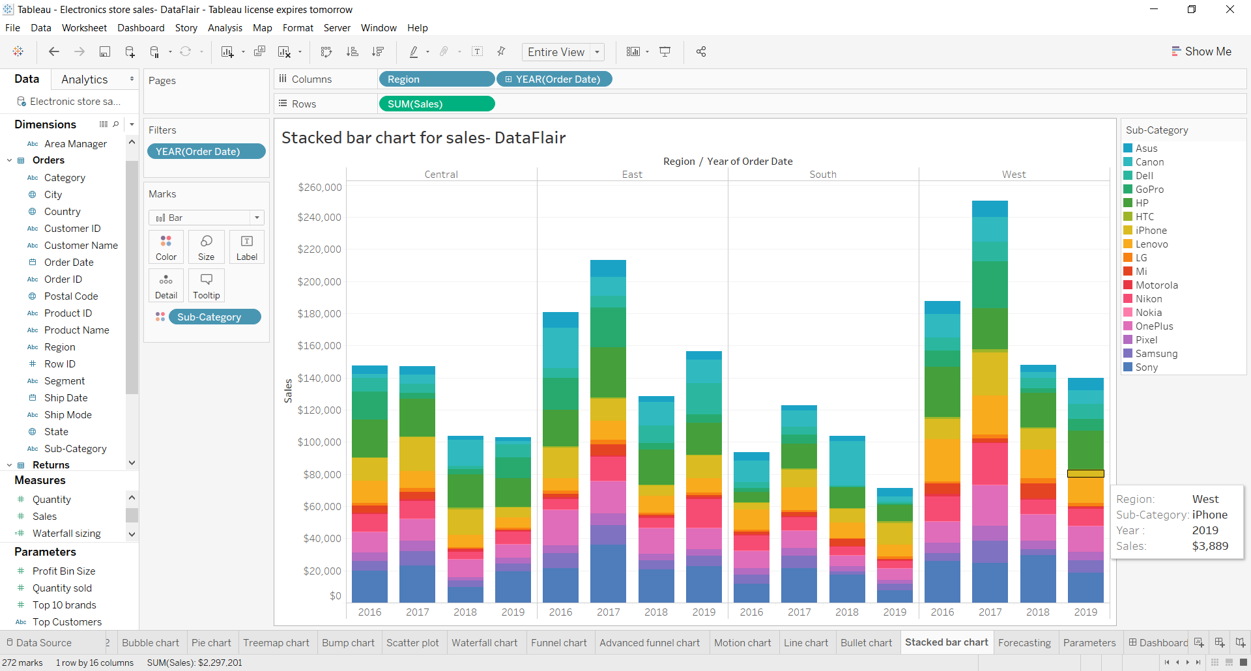Click the Share workbook icon
This screenshot has height=671, width=1251.
701,51
